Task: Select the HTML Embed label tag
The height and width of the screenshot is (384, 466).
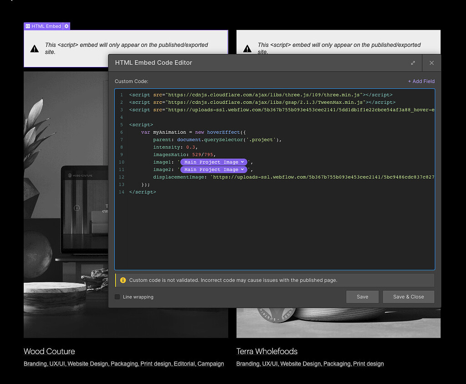Action: pyautogui.click(x=46, y=26)
